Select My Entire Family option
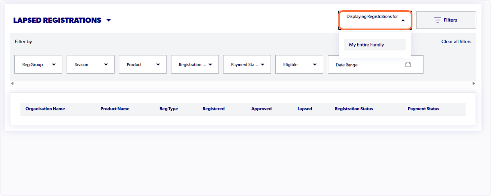The height and width of the screenshot is (196, 491). tap(375, 45)
